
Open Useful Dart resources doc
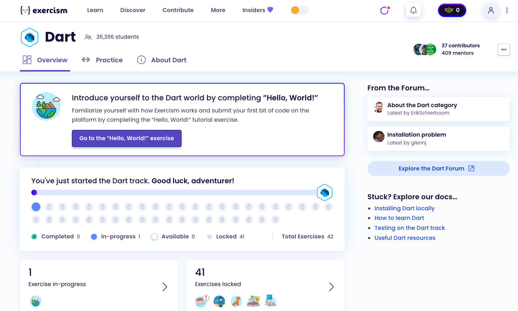[405, 238]
